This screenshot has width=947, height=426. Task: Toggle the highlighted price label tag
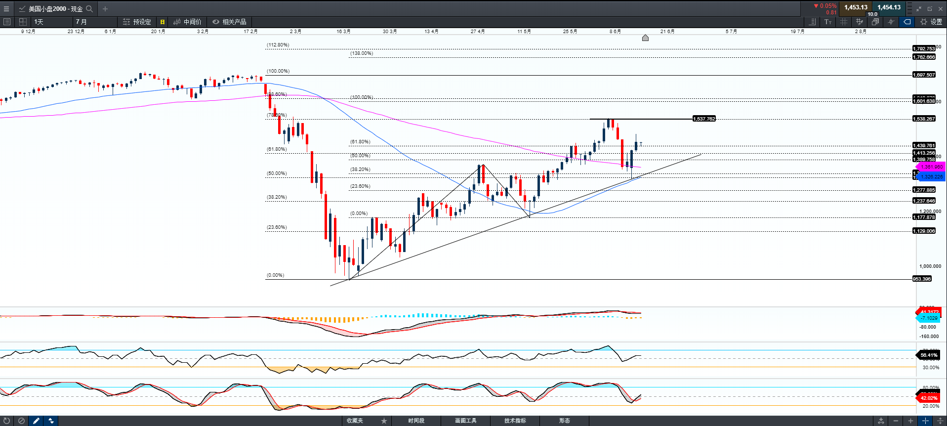click(x=907, y=22)
